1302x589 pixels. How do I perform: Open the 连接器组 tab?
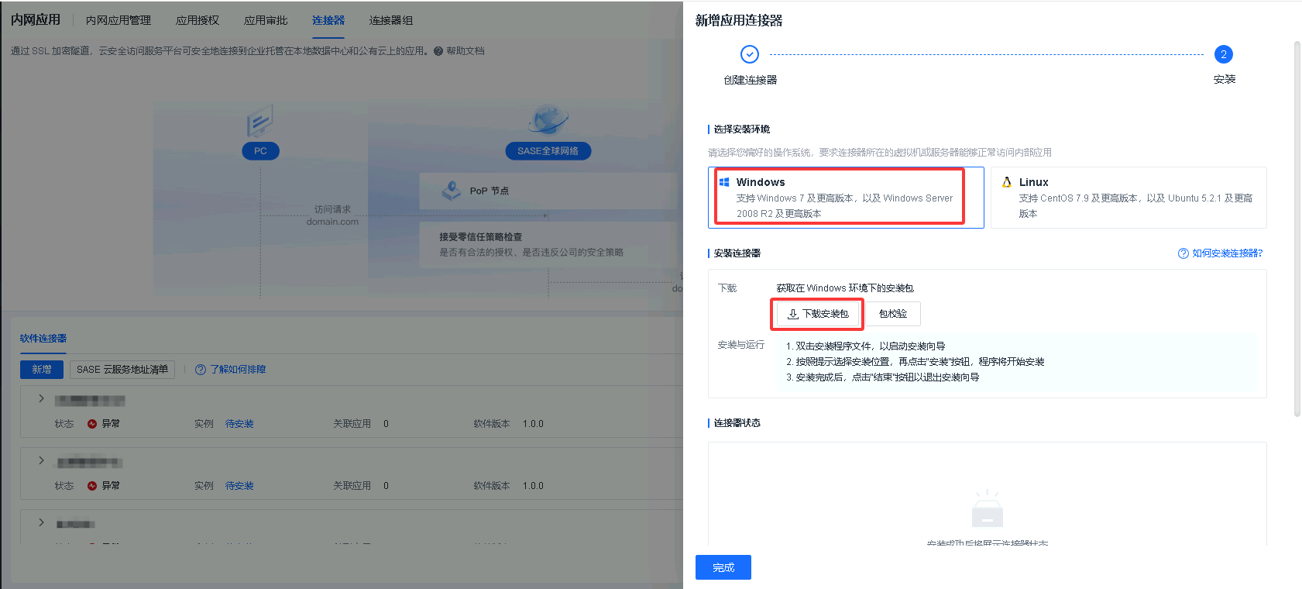[x=391, y=20]
